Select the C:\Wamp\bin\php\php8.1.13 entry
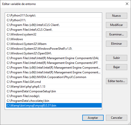Image resolution: width=131 pixels, height=125 pixels. [x=53, y=87]
